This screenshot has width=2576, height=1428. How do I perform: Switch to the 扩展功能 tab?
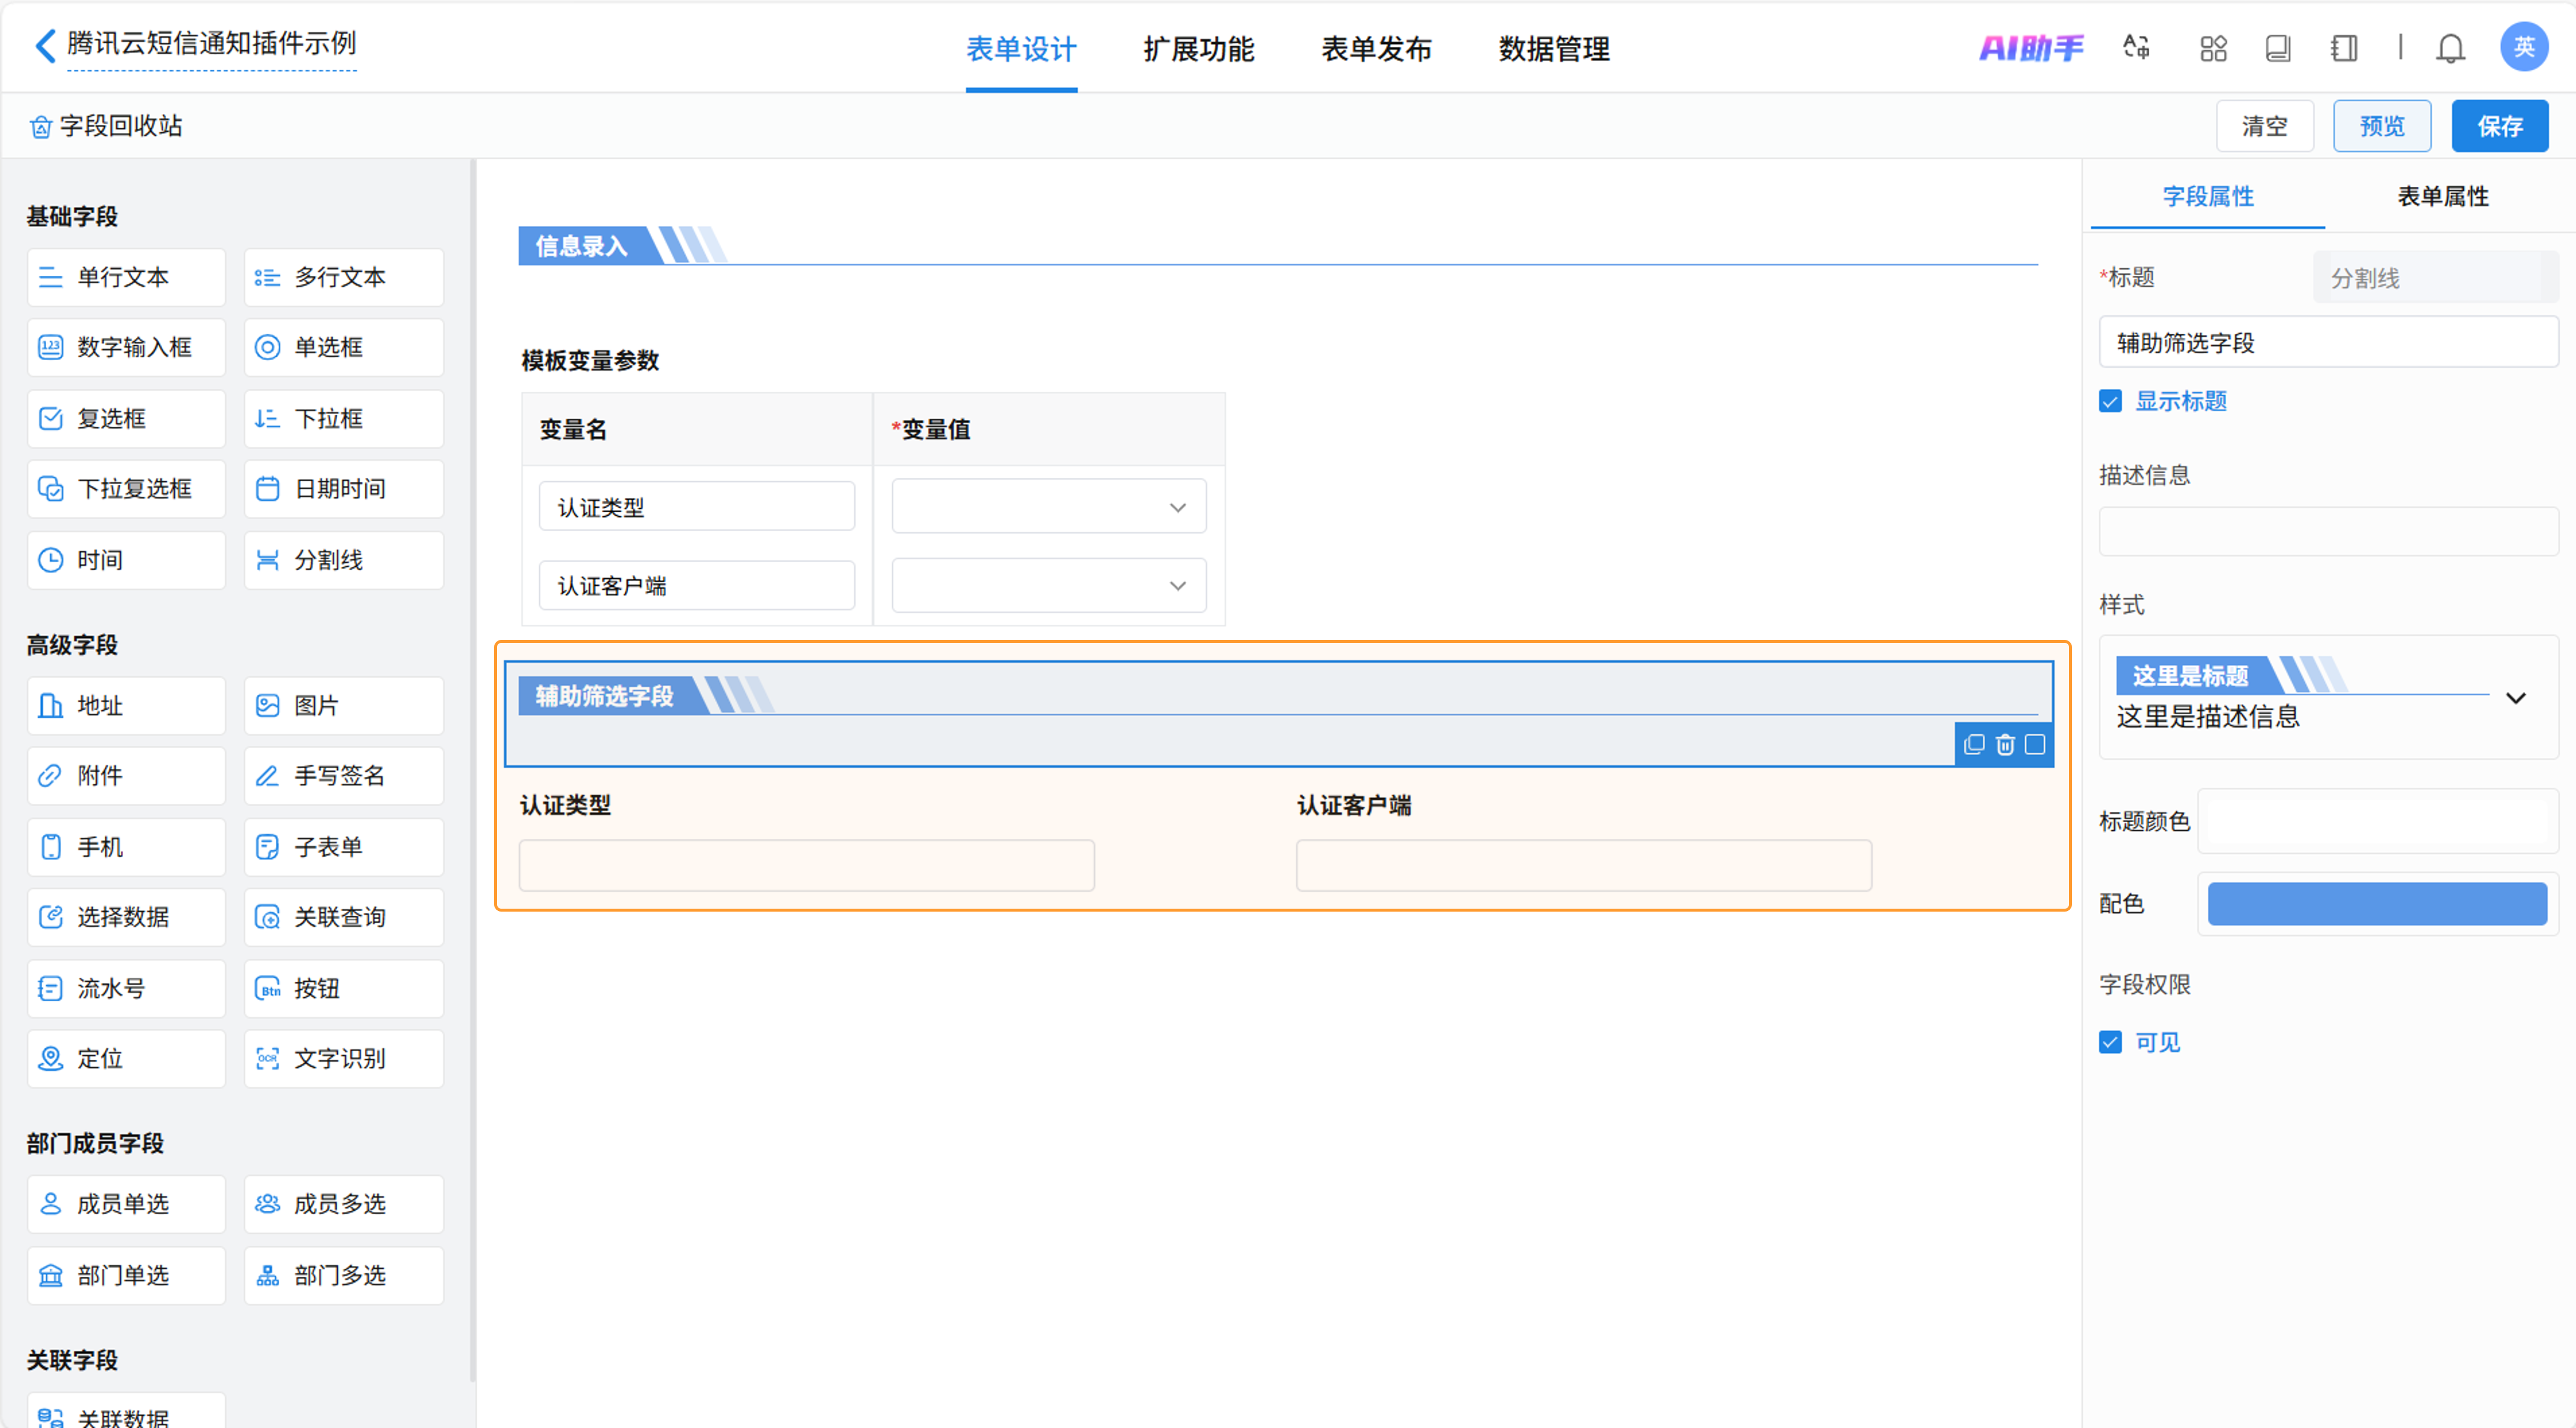tap(1198, 49)
